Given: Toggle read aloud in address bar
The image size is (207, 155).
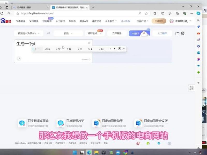Looking at the screenshot, I should click(140, 13).
